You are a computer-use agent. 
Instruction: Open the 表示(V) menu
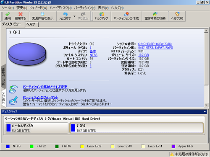(x=103, y=8)
